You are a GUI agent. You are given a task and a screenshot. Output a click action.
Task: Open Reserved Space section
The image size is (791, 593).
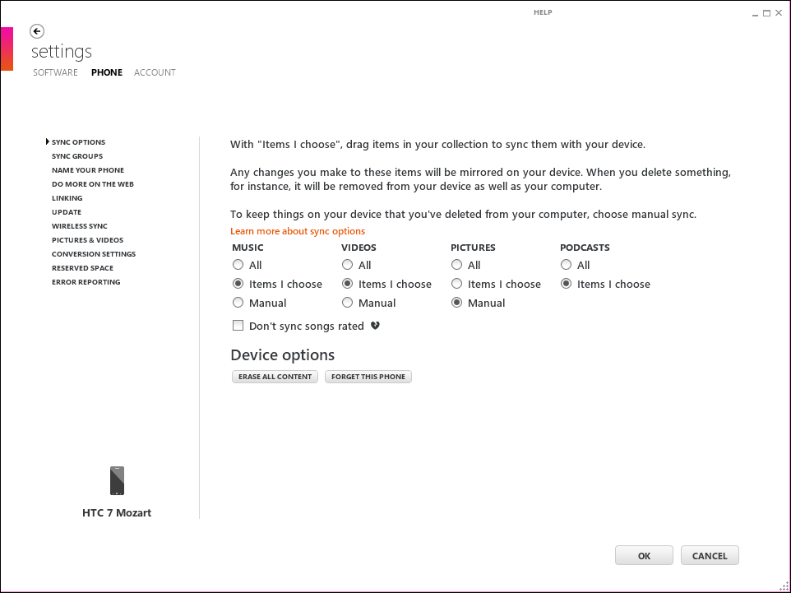click(x=83, y=268)
